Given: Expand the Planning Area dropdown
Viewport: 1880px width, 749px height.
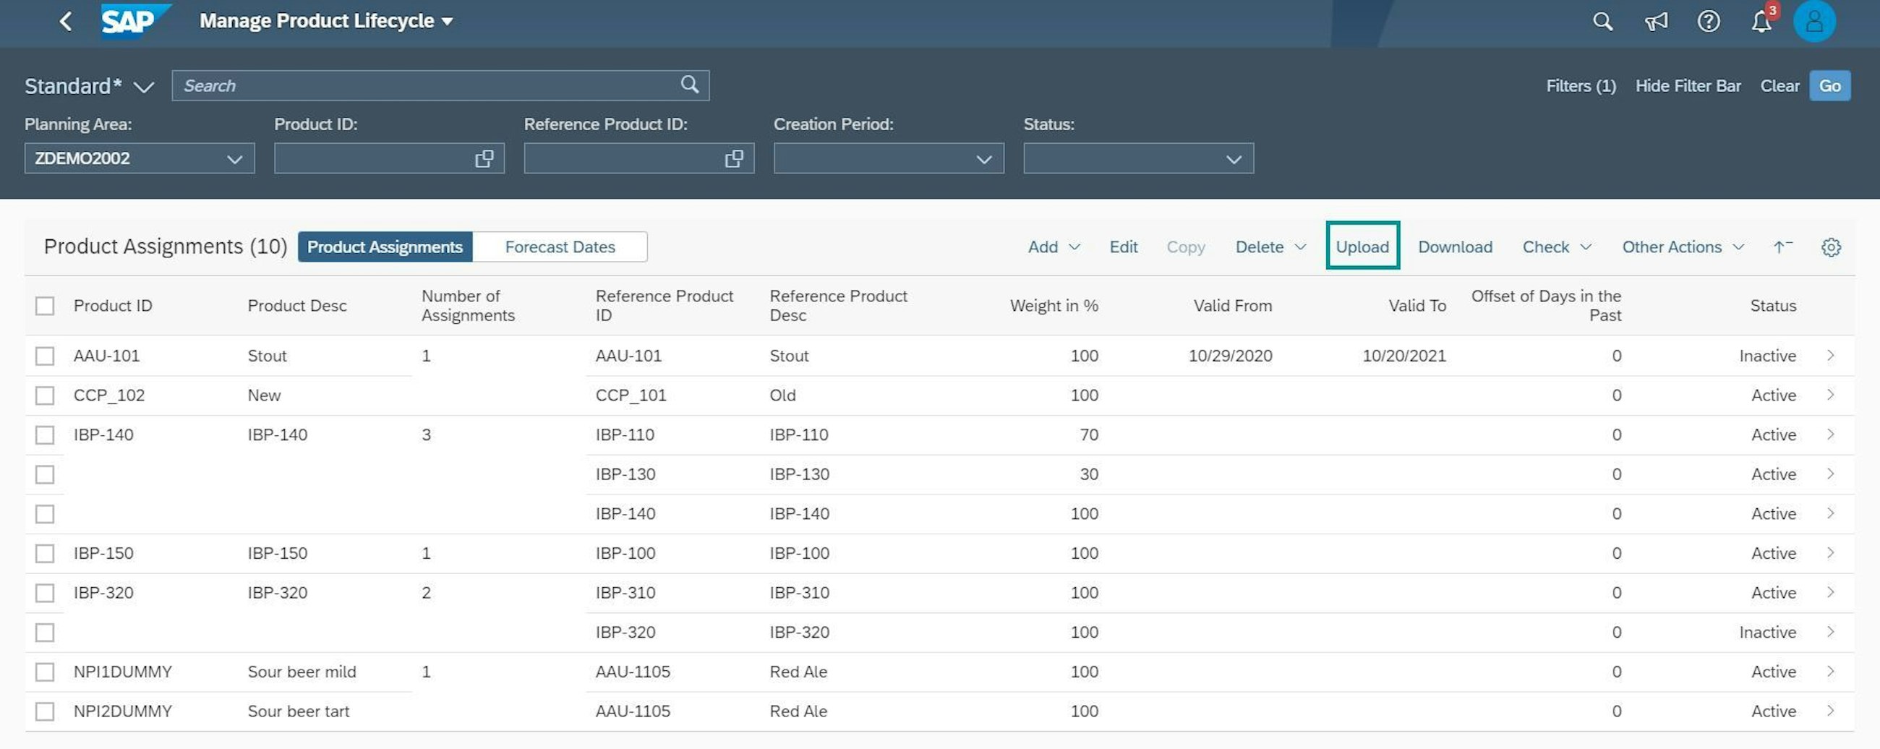Looking at the screenshot, I should coord(234,158).
